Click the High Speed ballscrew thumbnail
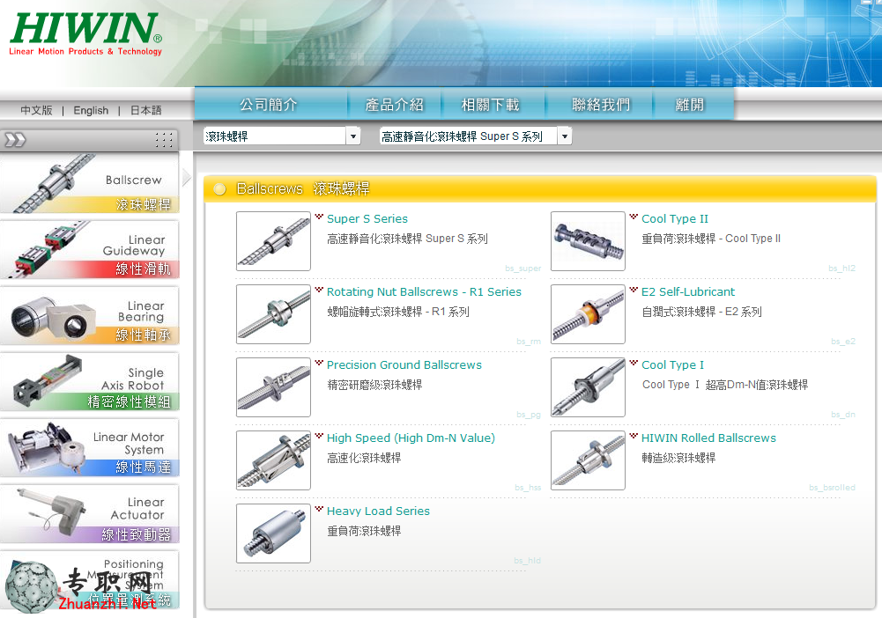The height and width of the screenshot is (618, 882). pyautogui.click(x=273, y=460)
